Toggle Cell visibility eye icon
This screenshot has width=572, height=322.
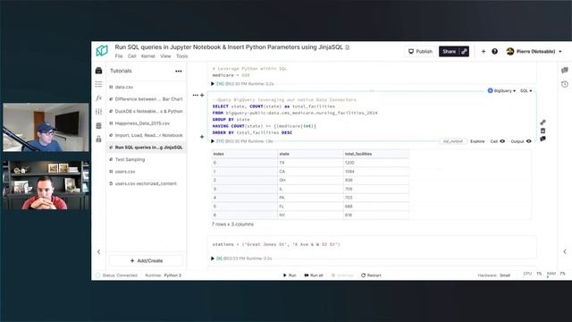tap(502, 141)
